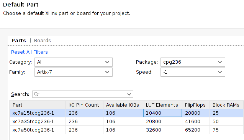Sort by Block RAMs column header

[226, 105]
